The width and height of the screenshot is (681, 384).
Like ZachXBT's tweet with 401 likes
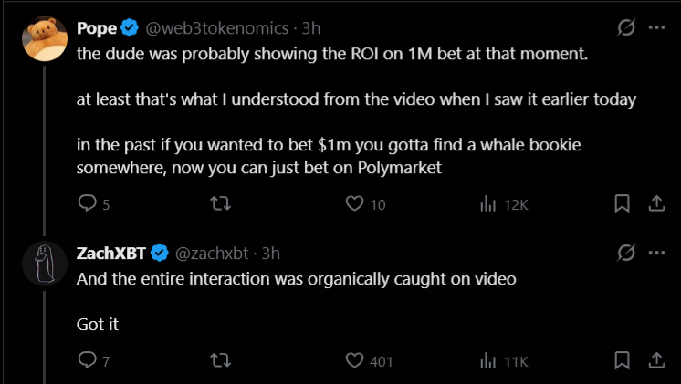355,360
